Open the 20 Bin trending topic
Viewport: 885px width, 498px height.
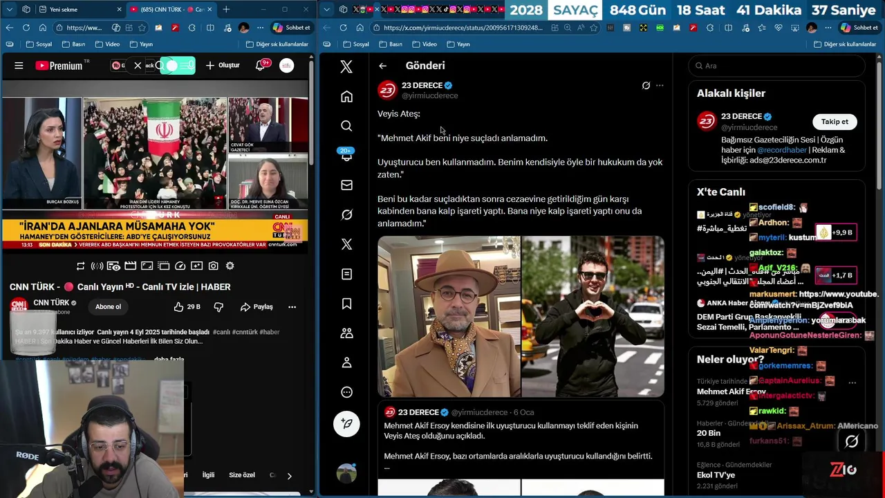click(x=709, y=433)
